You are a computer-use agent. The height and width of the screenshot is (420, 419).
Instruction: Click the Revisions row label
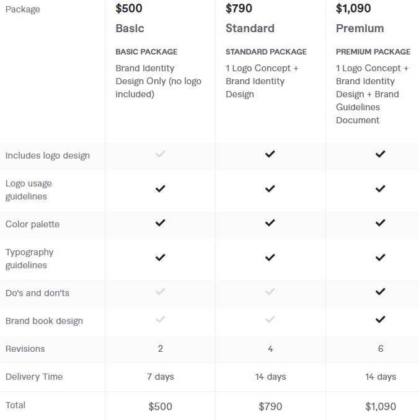click(x=25, y=349)
